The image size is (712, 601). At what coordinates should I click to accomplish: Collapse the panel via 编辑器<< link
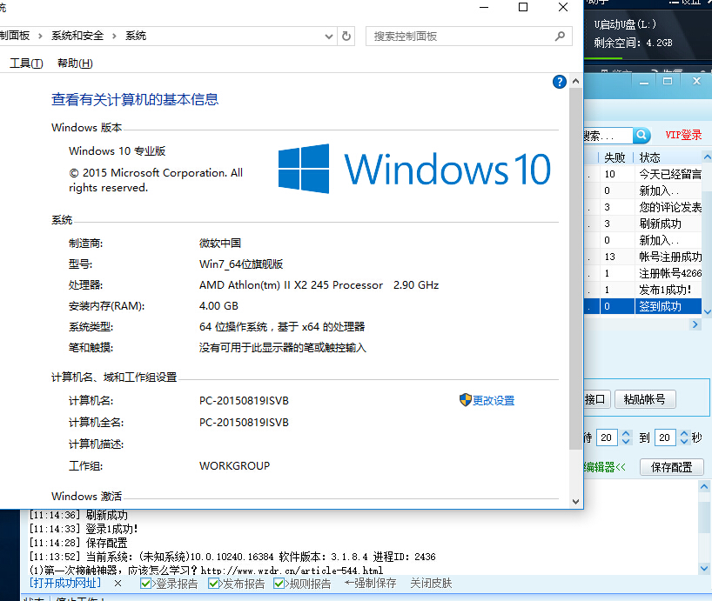pos(602,467)
